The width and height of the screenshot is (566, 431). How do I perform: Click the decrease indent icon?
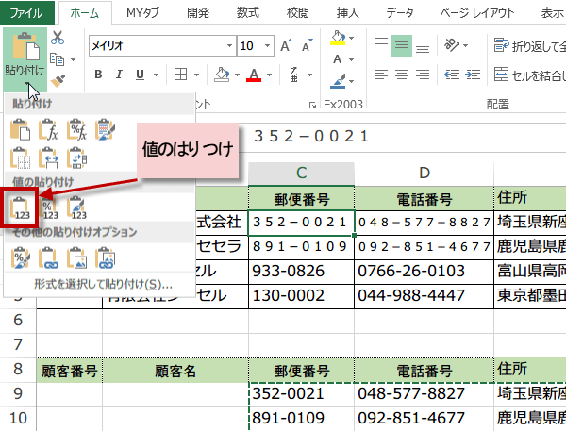click(x=453, y=74)
